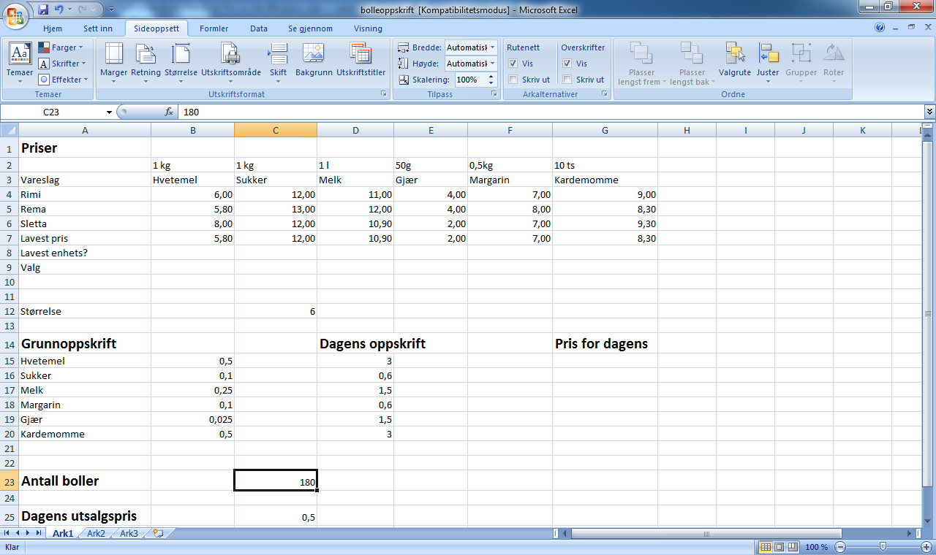This screenshot has height=555, width=936.
Task: Select cell Kardemomme in row 3
Action: coord(605,180)
